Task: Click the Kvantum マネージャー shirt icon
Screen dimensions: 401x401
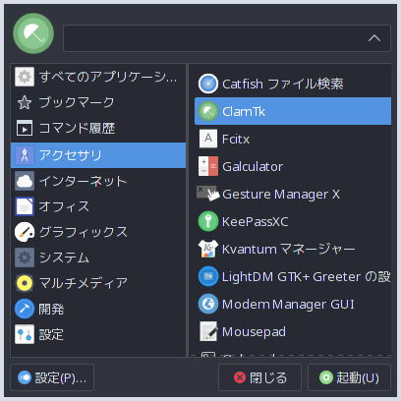Action: tap(208, 249)
